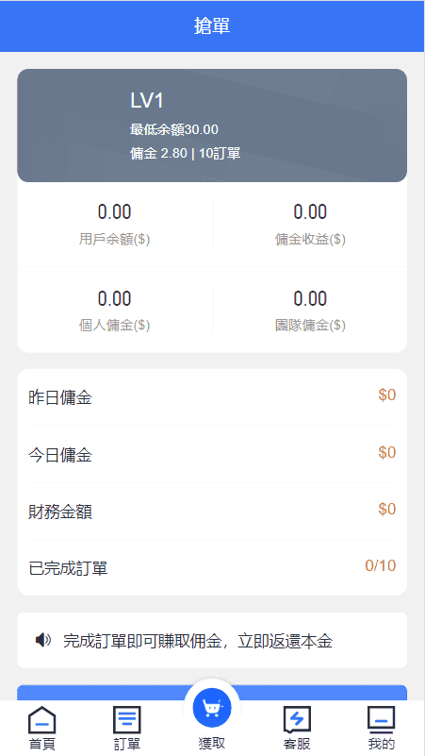Image resolution: width=425 pixels, height=756 pixels.
Task: Select the 獲取 tab label
Action: click(212, 743)
